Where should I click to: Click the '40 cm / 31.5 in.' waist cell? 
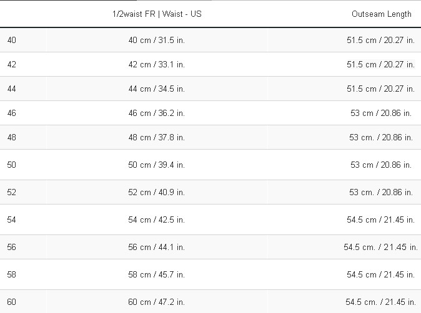(157, 40)
